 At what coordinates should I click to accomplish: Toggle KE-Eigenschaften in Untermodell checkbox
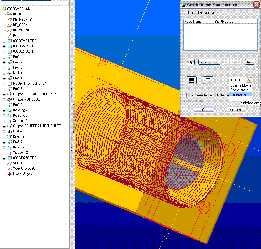click(185, 95)
